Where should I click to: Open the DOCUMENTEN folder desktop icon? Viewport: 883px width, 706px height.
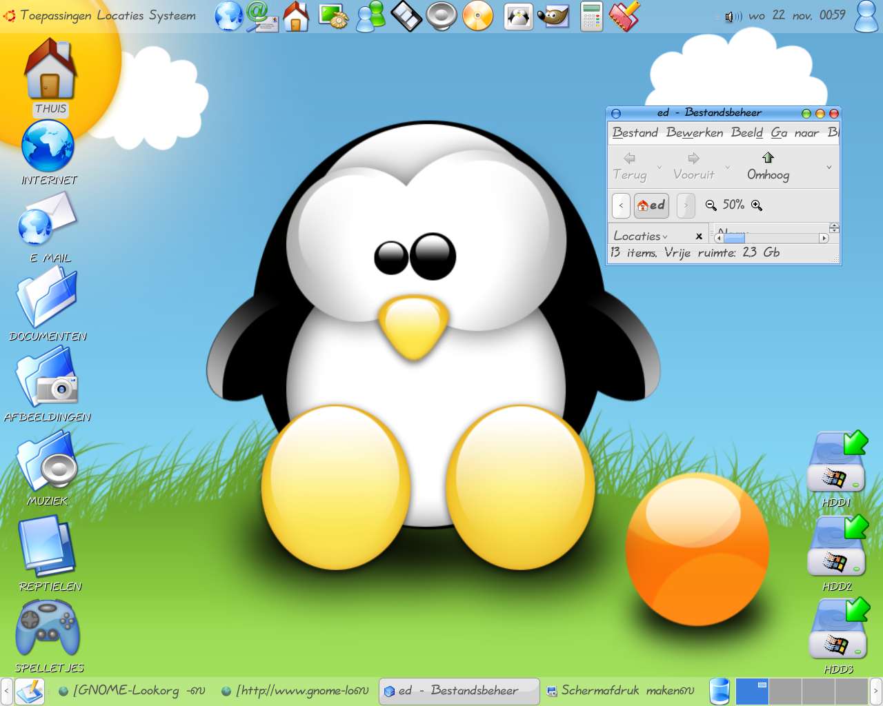48,305
